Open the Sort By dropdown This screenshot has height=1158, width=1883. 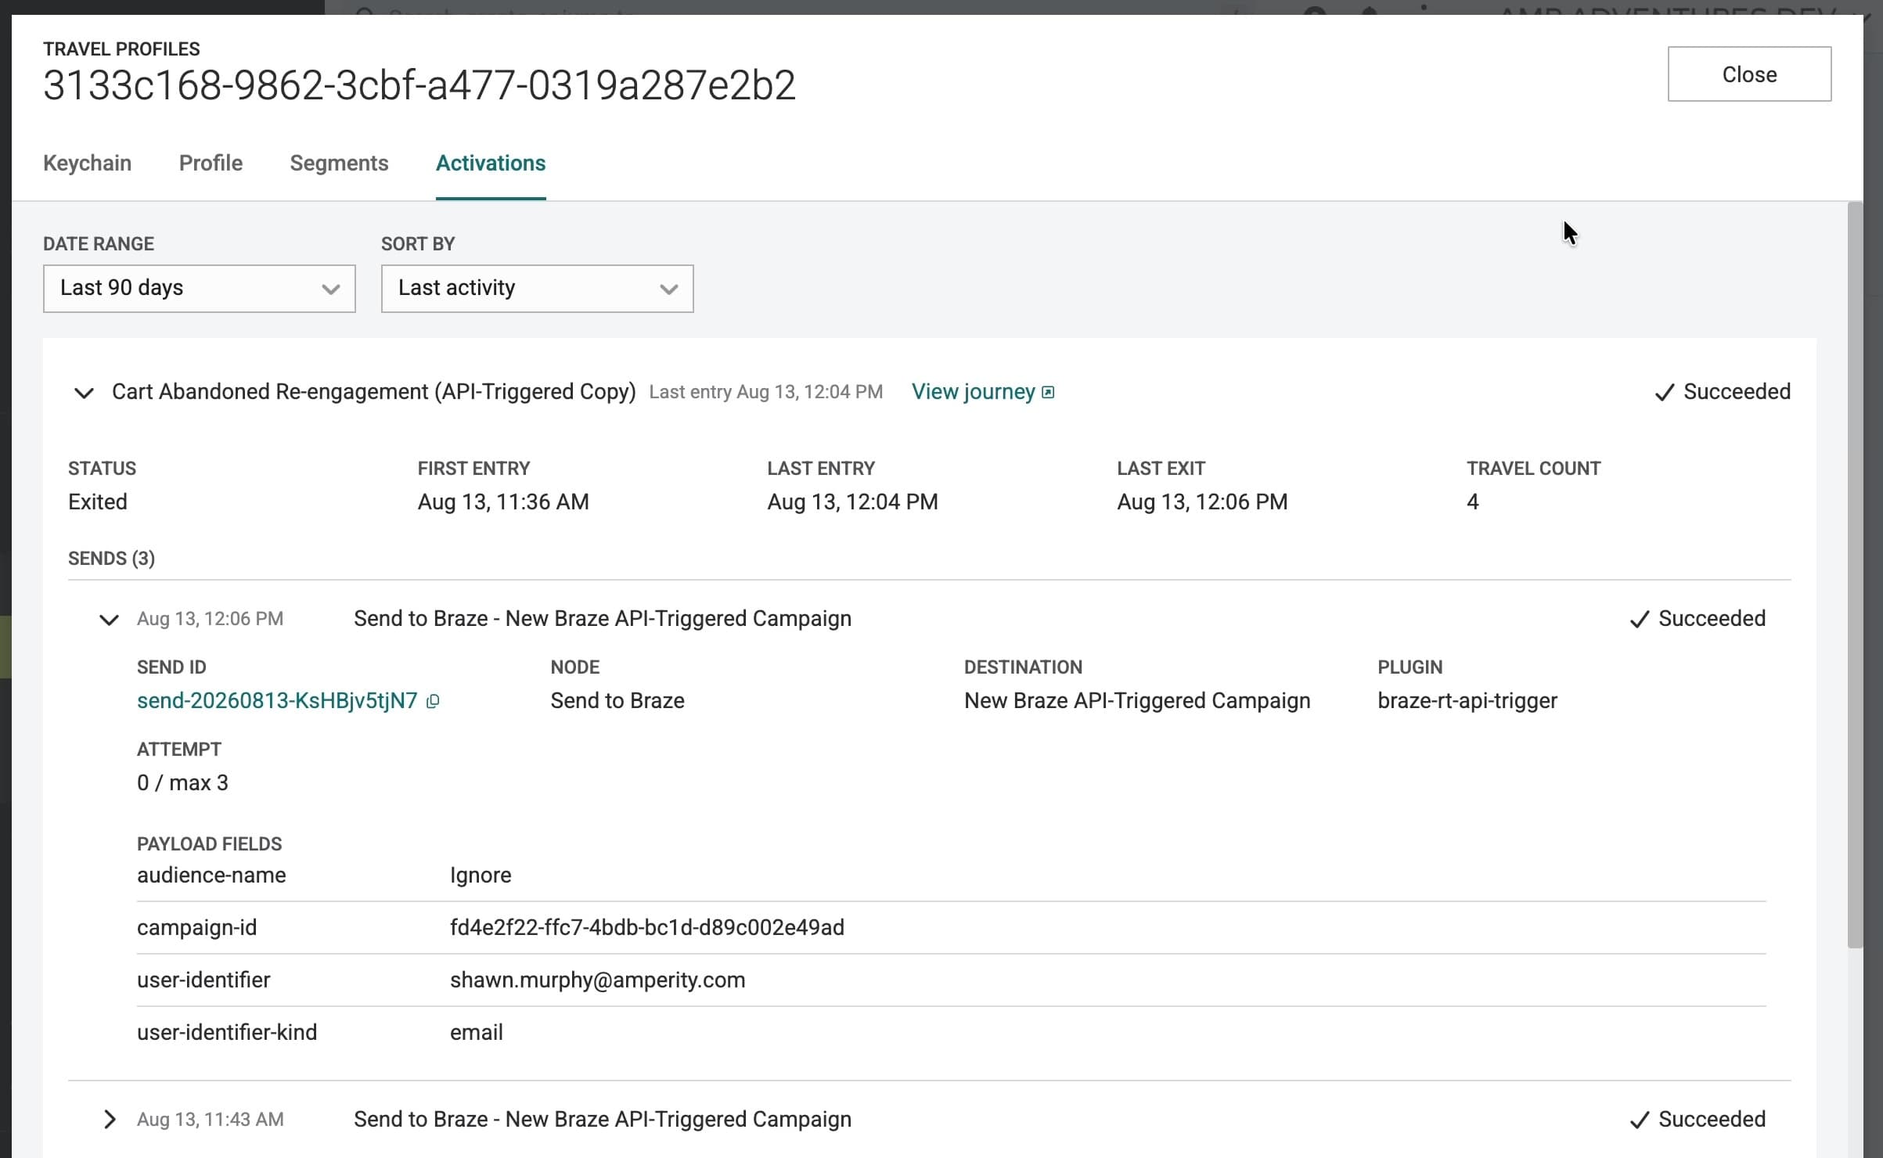point(537,289)
